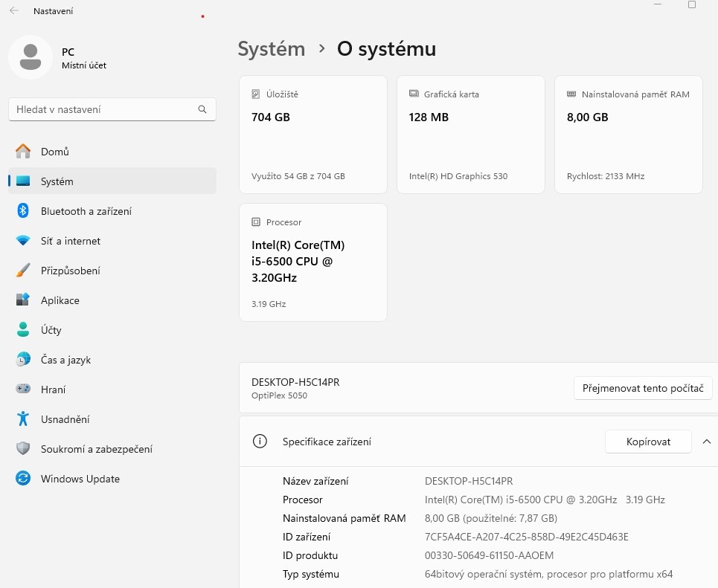The image size is (718, 588).
Task: Open the Aplikace icon in sidebar
Action: click(x=23, y=300)
